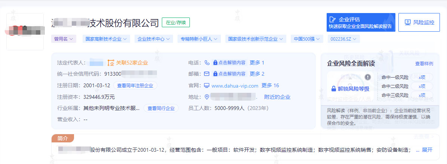Screen dimensions: 447x164
Task: Click the monitor icon beside 官网
Action: (x=207, y=86)
